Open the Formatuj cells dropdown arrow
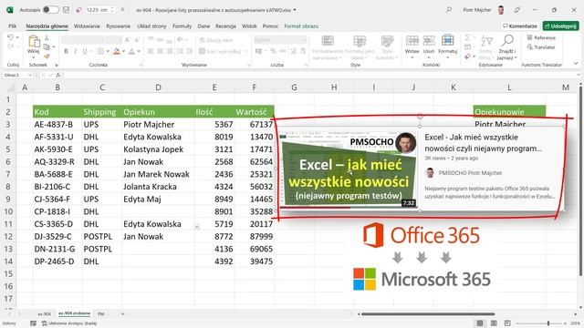The image size is (584, 328). click(x=447, y=57)
